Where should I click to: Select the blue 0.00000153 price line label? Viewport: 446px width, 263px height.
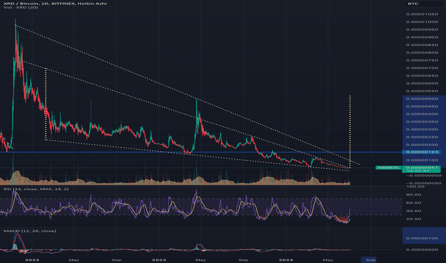422,152
